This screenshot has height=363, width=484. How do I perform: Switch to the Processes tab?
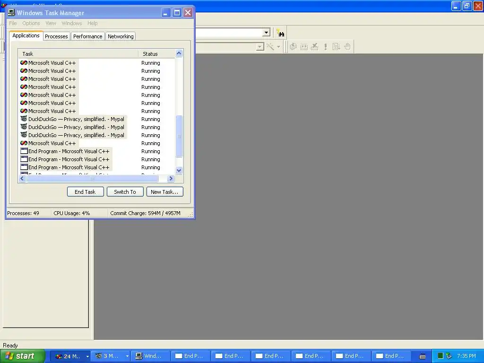click(x=56, y=36)
